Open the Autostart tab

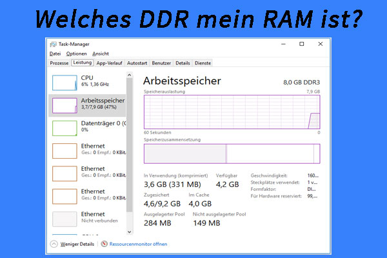(137, 63)
